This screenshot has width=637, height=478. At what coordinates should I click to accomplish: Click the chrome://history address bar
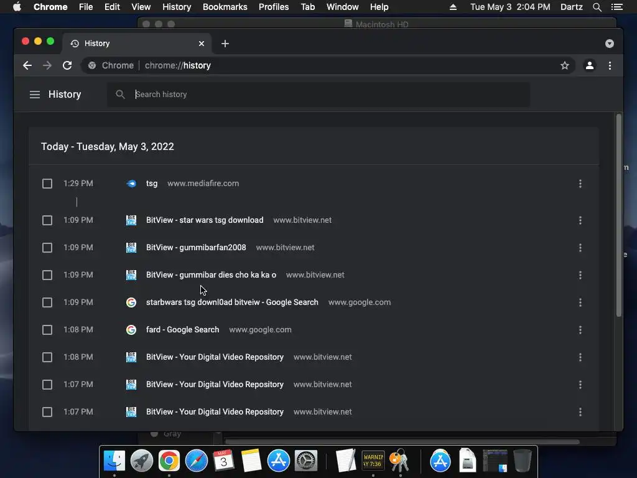click(x=328, y=65)
